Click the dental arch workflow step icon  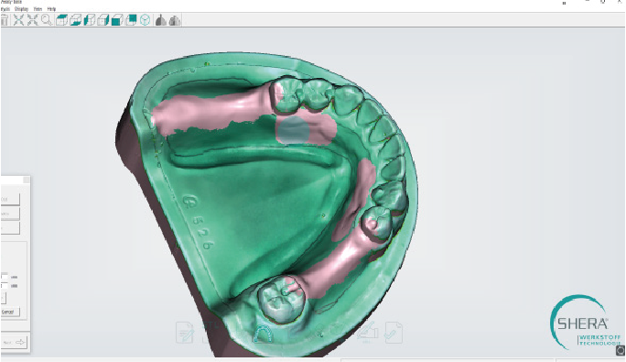[x=264, y=334]
